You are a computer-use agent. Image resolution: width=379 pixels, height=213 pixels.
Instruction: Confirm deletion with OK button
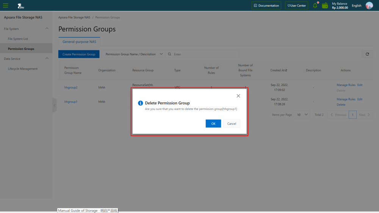pos(213,124)
